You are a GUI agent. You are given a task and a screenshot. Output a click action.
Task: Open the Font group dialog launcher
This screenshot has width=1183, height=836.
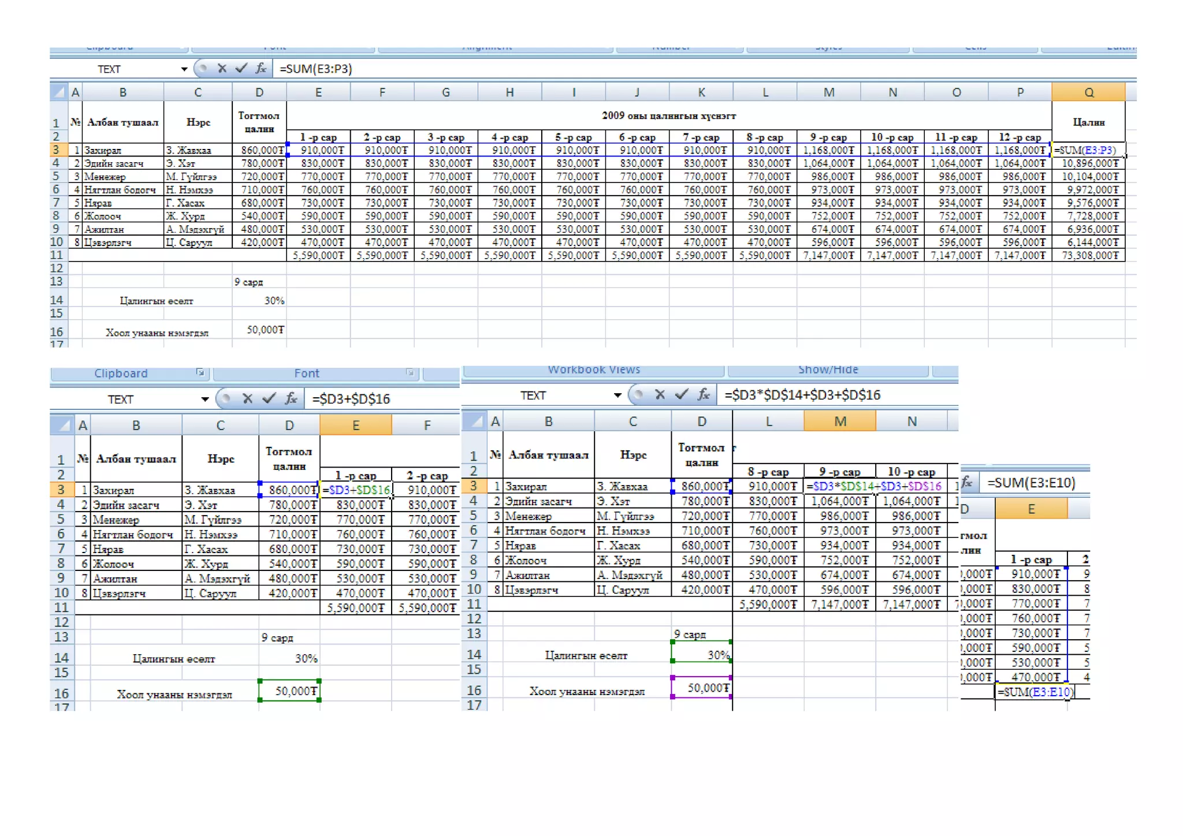tap(410, 373)
